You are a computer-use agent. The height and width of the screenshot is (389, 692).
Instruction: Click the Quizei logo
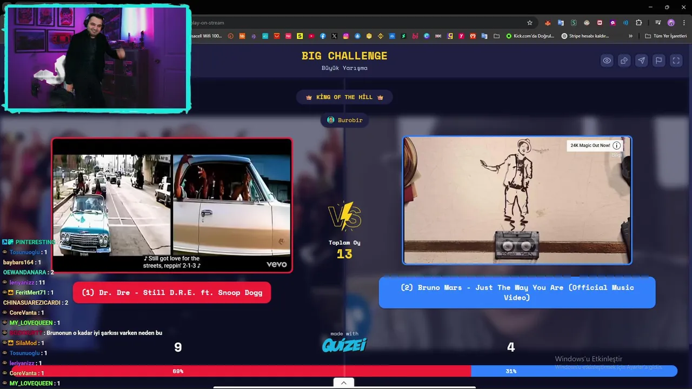pyautogui.click(x=344, y=345)
